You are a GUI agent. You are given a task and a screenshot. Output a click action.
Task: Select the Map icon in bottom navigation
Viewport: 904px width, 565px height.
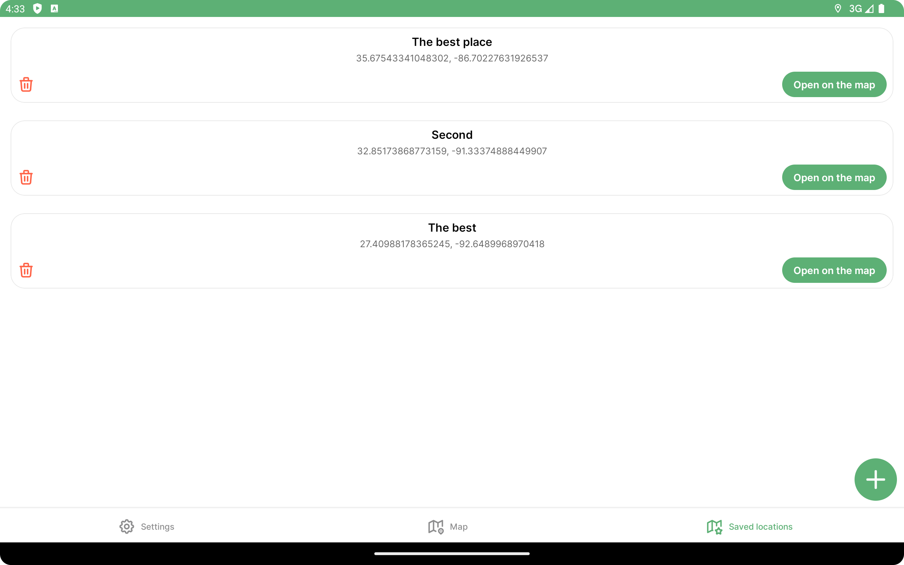pos(435,527)
